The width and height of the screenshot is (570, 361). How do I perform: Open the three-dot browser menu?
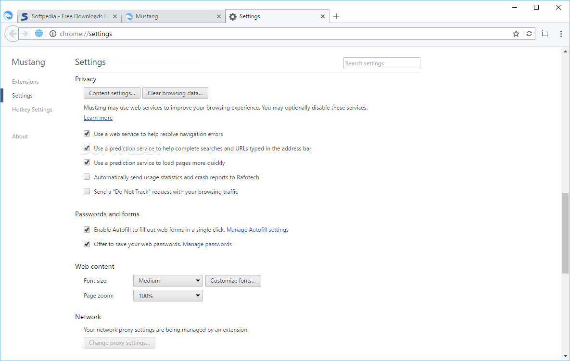(x=561, y=34)
